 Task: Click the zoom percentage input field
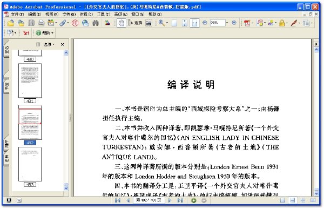point(218,23)
